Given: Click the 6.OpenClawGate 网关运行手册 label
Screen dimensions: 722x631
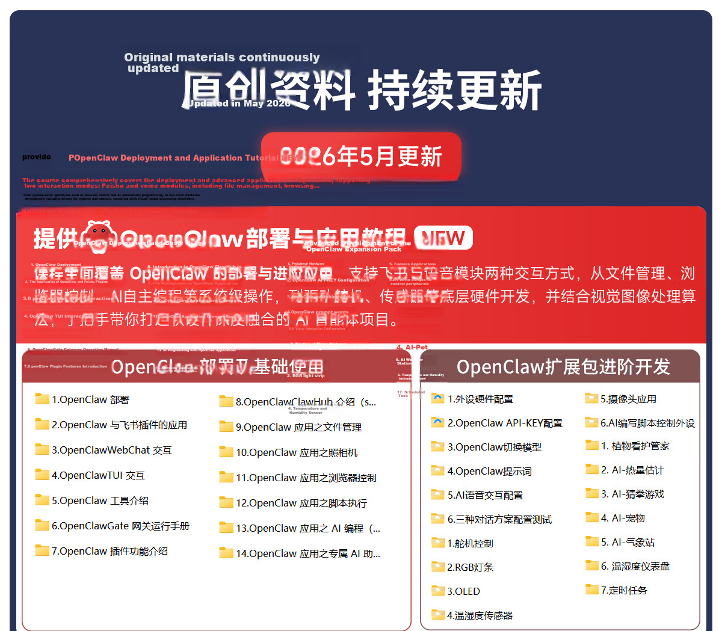Looking at the screenshot, I should pos(120,526).
